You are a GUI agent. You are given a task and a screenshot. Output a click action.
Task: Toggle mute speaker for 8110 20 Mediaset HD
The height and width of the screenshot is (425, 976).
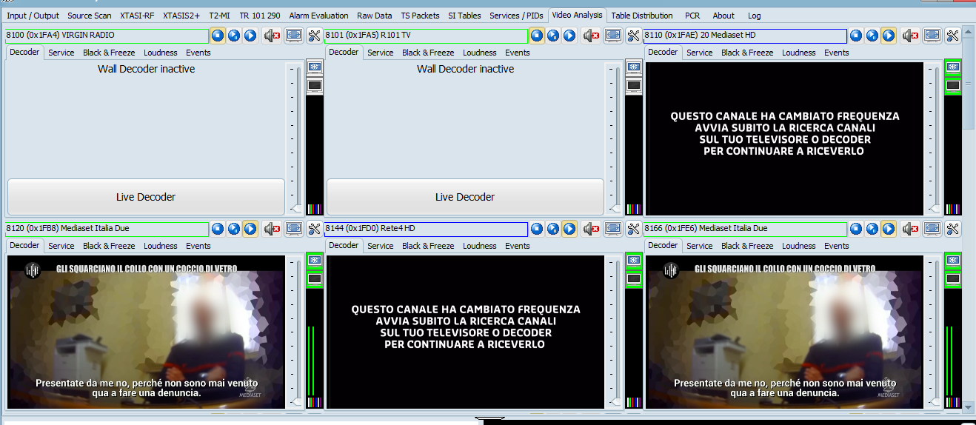(910, 35)
